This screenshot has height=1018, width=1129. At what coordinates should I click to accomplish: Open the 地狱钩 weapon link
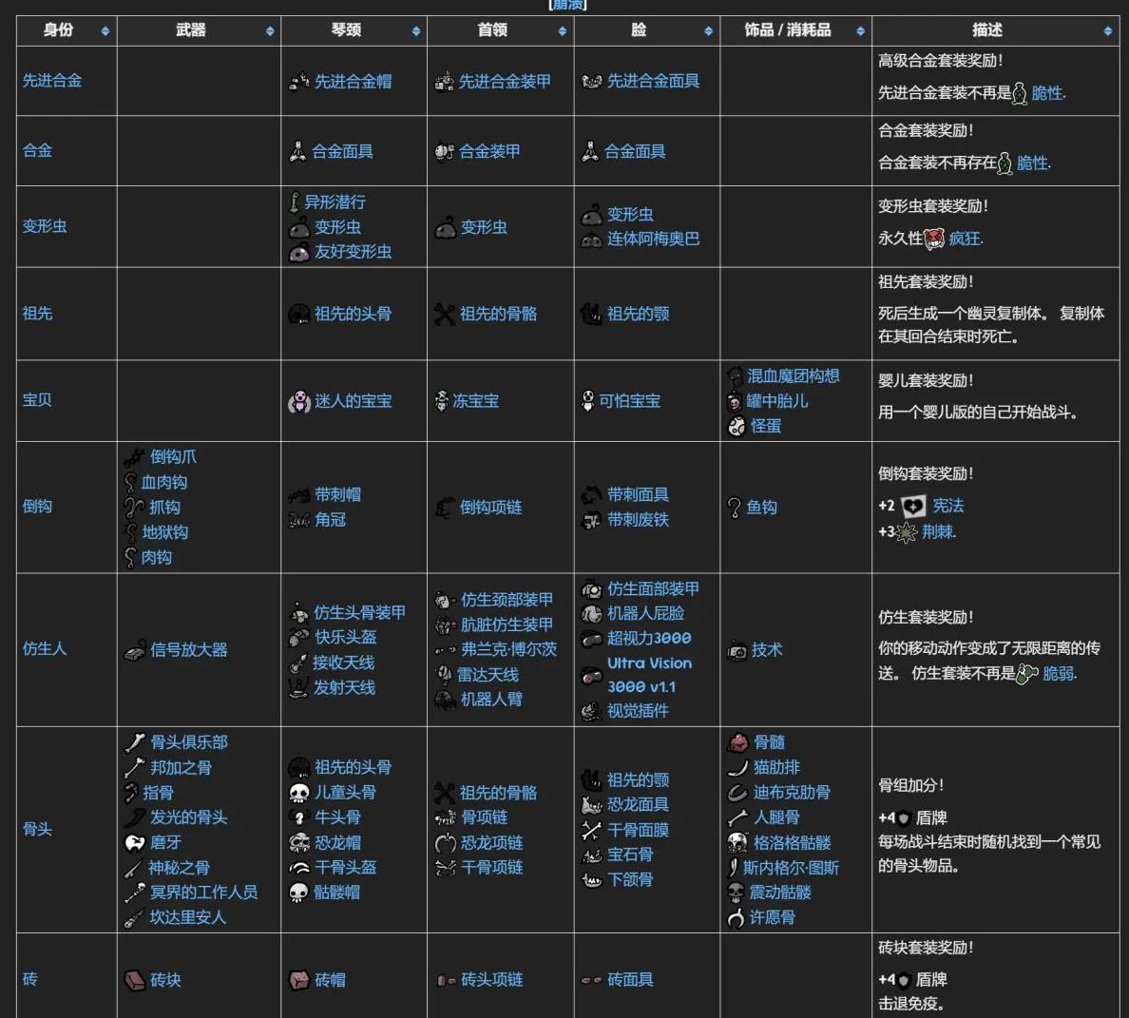pos(165,532)
